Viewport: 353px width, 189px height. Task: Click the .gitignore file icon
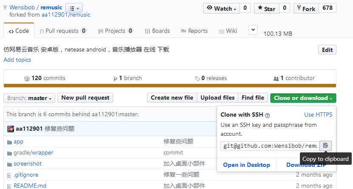[9, 175]
